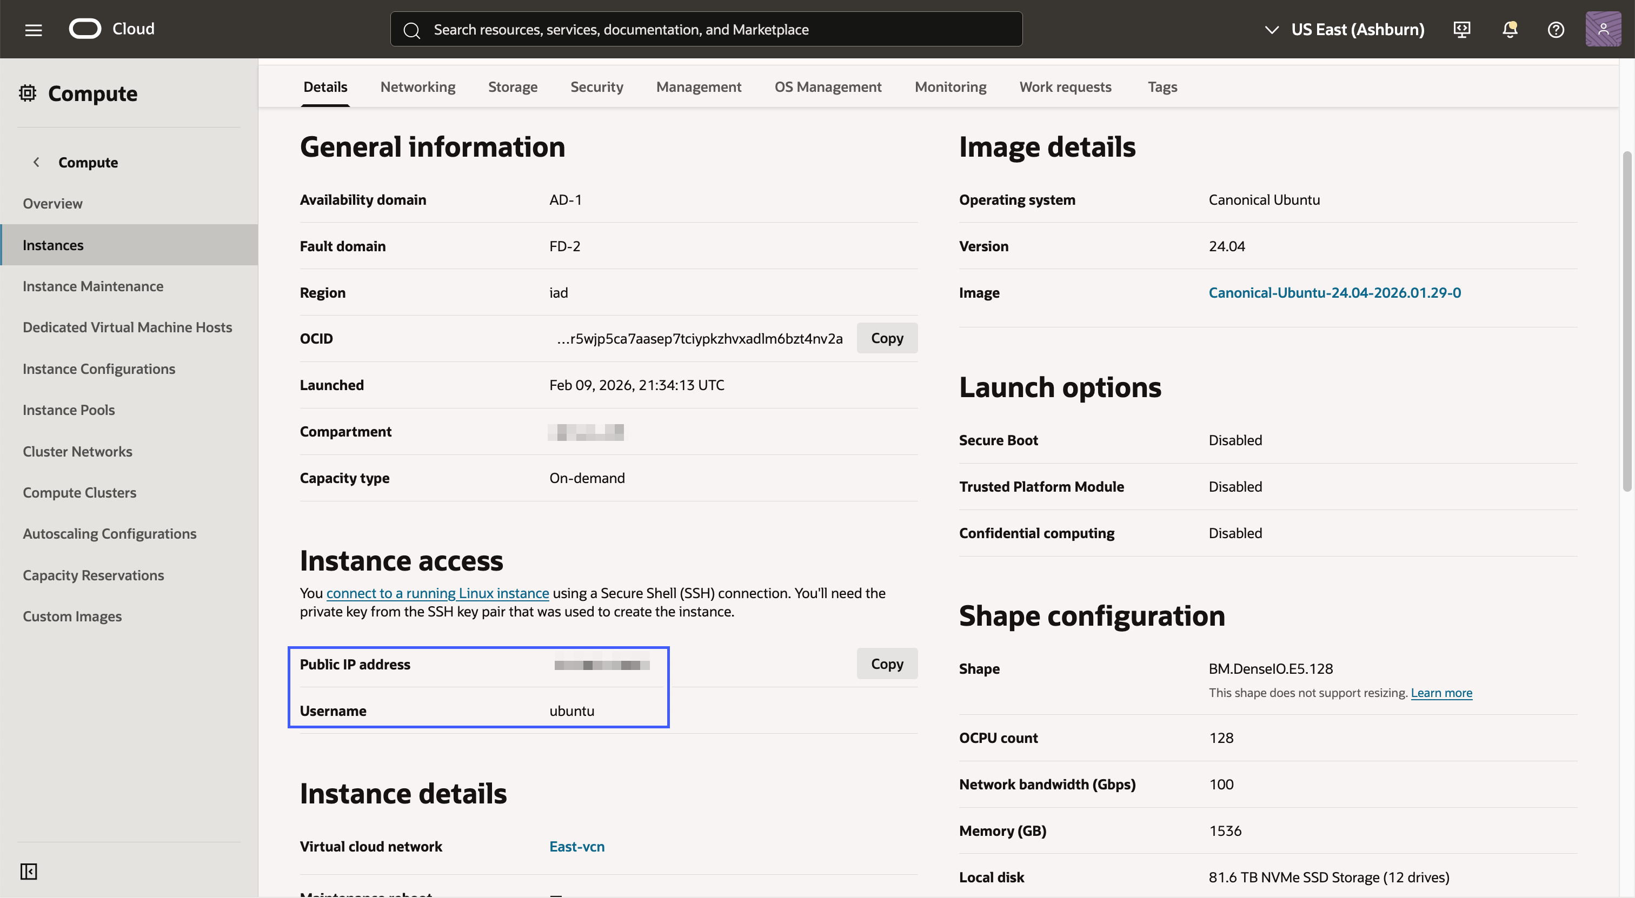Open the notifications bell
Image resolution: width=1635 pixels, height=898 pixels.
(1510, 29)
